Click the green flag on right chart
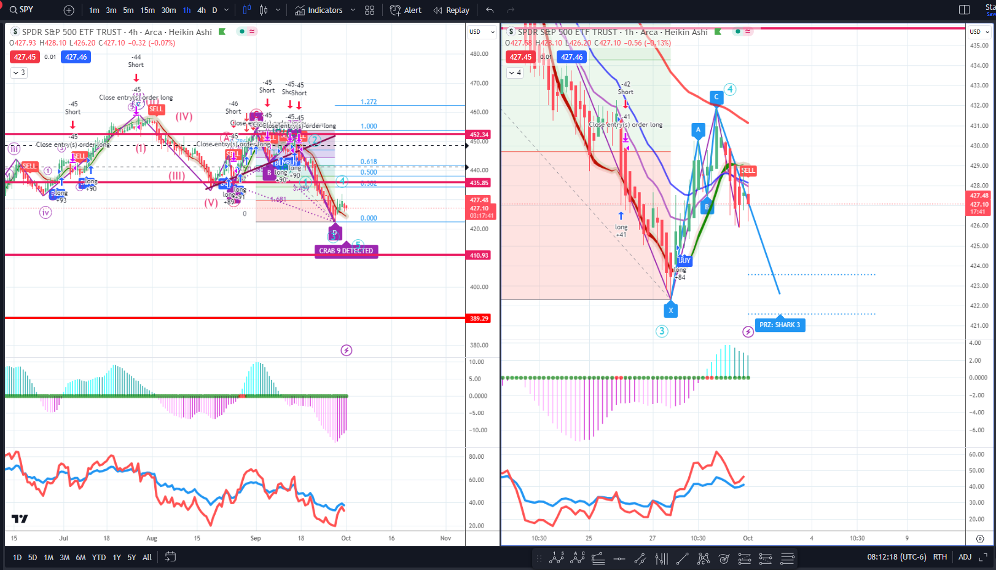 pos(718,32)
